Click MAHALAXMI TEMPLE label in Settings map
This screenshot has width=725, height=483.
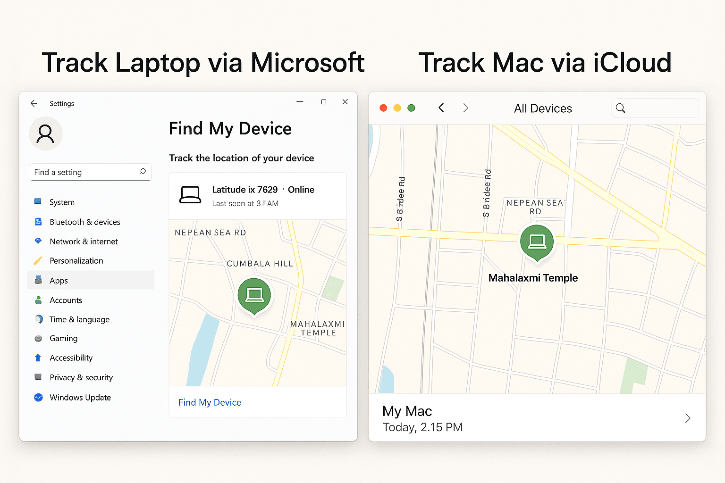click(x=318, y=328)
